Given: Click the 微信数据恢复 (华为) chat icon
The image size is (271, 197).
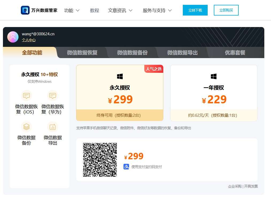Looking at the screenshot, I should click(53, 96).
